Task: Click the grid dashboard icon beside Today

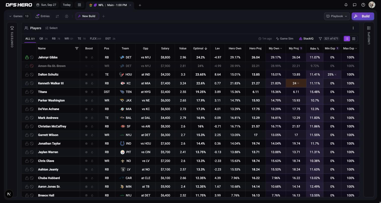Action: click(x=79, y=5)
